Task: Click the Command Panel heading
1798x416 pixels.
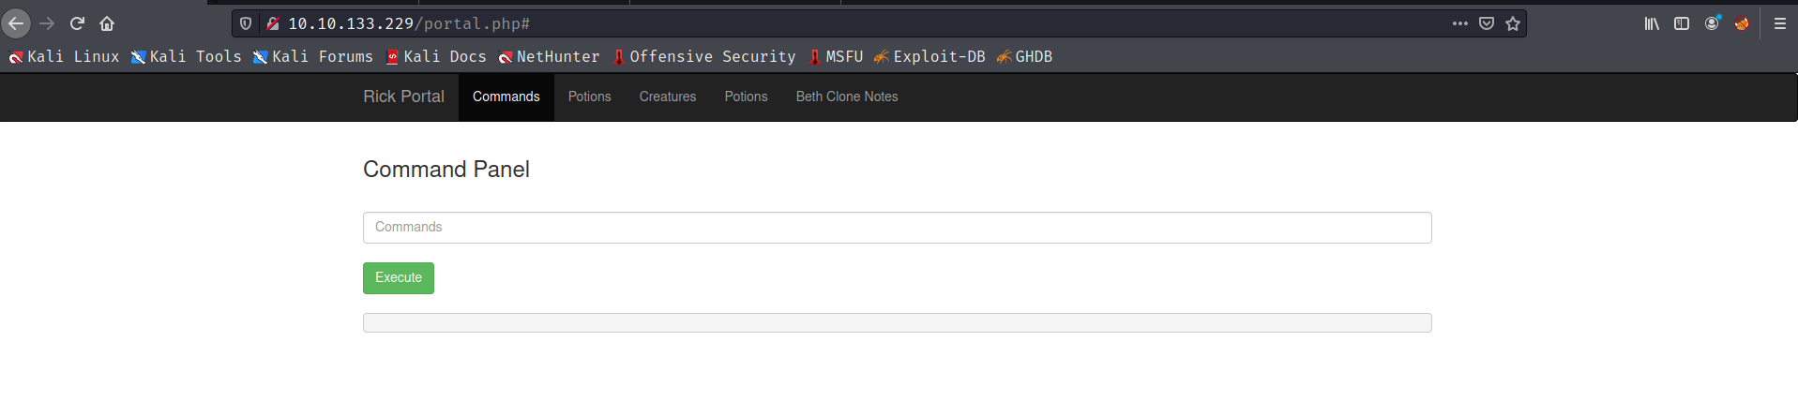Action: [446, 170]
